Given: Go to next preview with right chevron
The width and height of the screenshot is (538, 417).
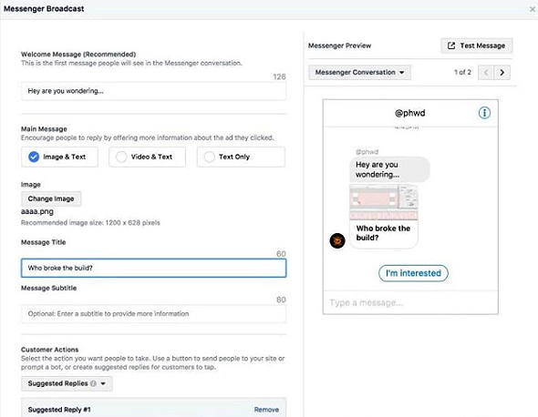Looking at the screenshot, I should point(502,72).
